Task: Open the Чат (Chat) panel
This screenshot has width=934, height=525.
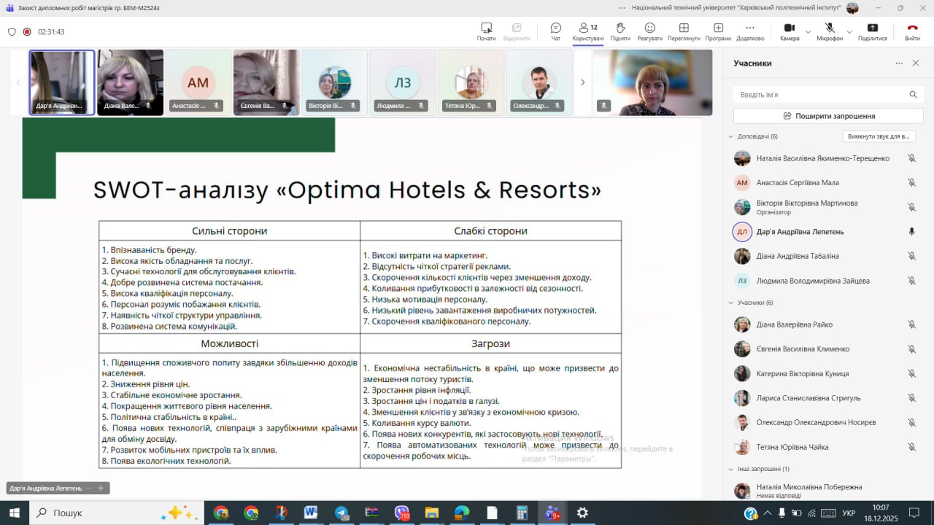Action: (555, 31)
